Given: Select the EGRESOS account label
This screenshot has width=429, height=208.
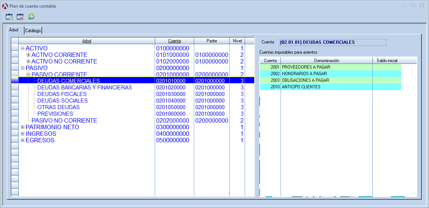Looking at the screenshot, I should [40, 140].
